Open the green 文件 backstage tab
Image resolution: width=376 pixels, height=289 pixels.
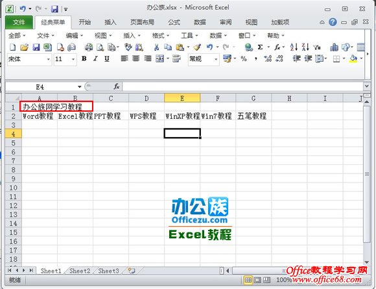point(19,22)
